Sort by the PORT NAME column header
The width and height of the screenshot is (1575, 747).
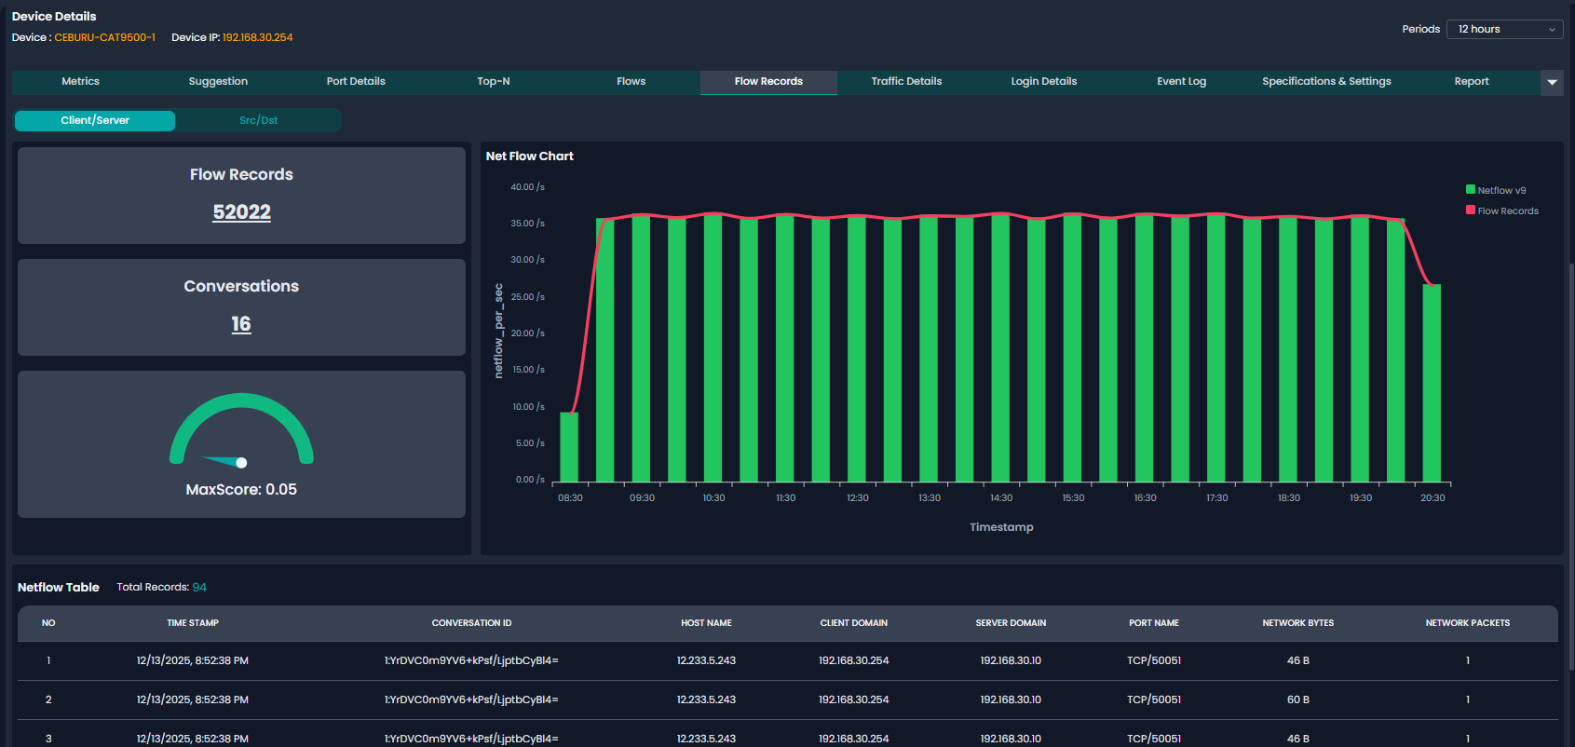[x=1154, y=623]
